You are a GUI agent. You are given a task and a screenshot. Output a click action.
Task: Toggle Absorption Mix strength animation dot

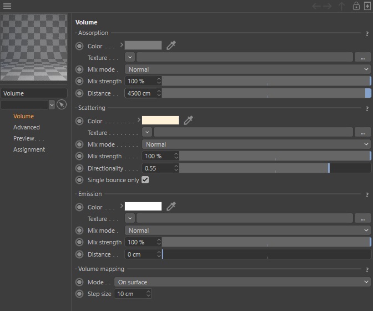79,81
